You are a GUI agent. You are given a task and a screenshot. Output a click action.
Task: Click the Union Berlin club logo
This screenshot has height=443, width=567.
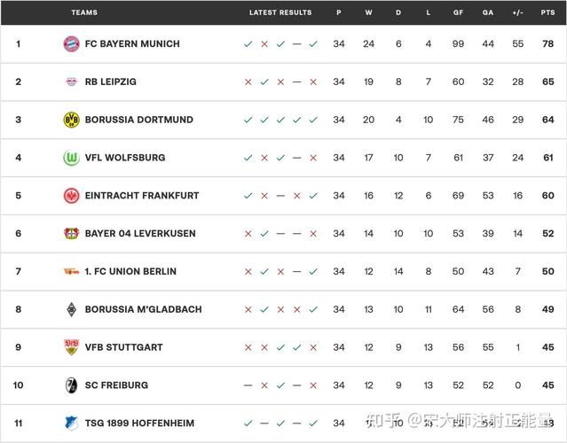tap(71, 271)
